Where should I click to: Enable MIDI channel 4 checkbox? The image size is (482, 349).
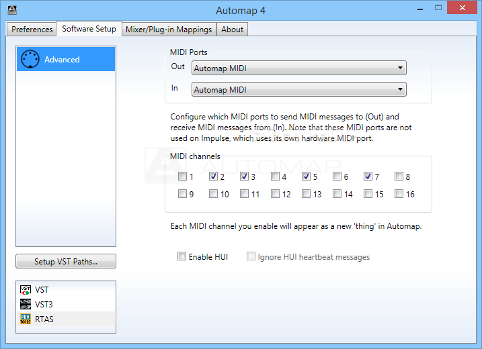[275, 177]
